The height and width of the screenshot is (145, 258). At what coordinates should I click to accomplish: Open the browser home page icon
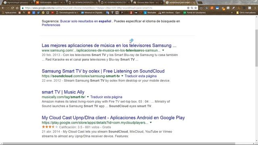pos(17,8)
